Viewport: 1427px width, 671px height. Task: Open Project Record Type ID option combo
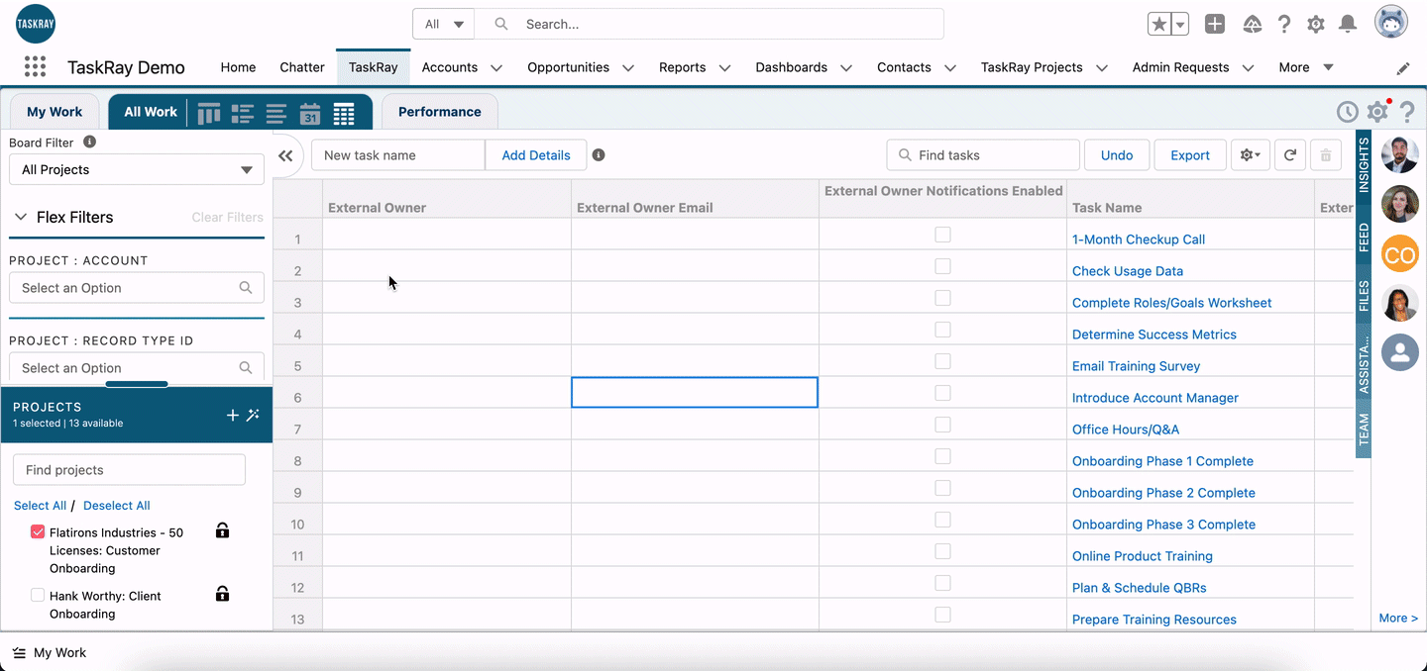[137, 368]
